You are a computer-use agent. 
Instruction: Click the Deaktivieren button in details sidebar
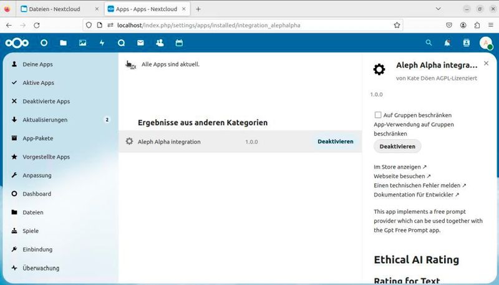(x=397, y=147)
